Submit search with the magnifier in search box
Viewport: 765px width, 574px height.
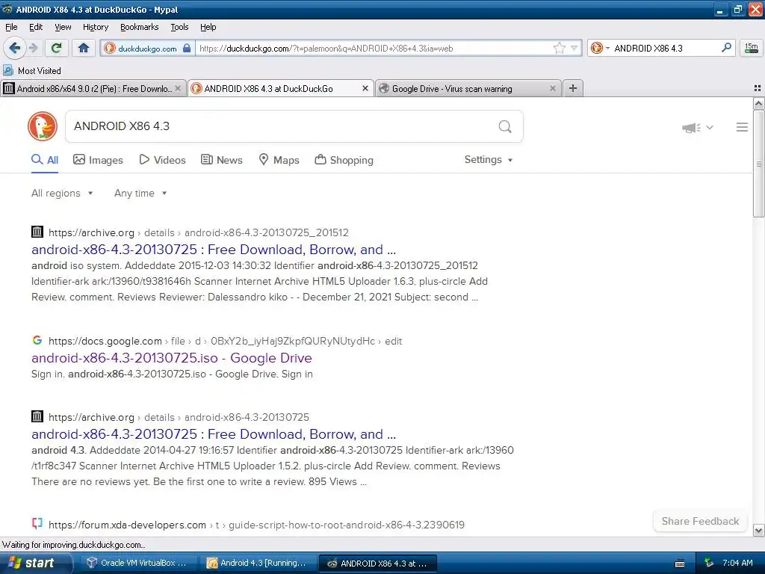(505, 126)
